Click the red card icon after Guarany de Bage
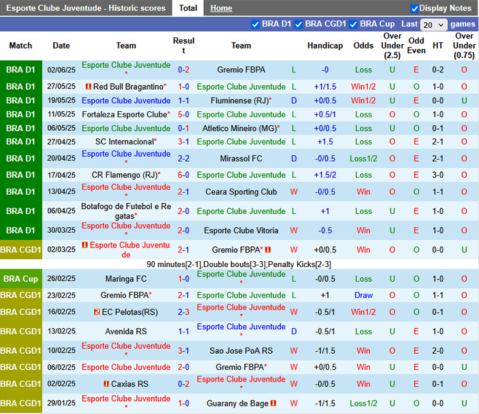The width and height of the screenshot is (479, 414). tap(273, 404)
